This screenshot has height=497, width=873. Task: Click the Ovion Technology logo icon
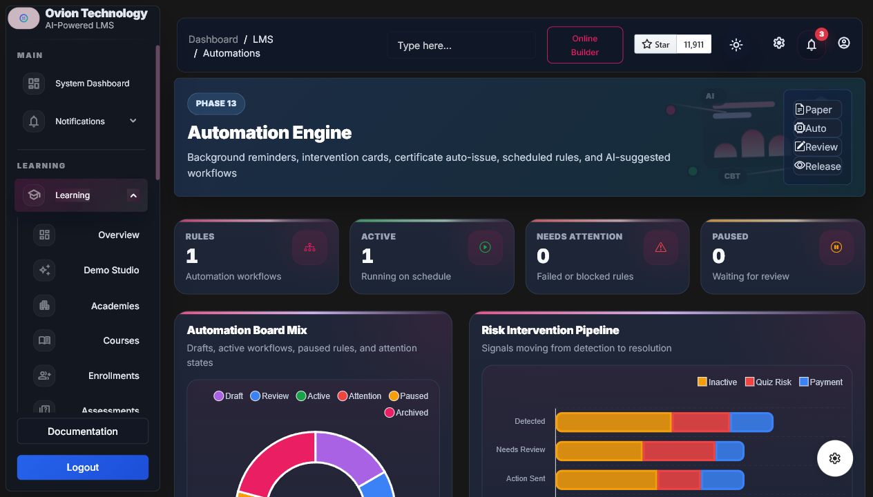[x=23, y=18]
